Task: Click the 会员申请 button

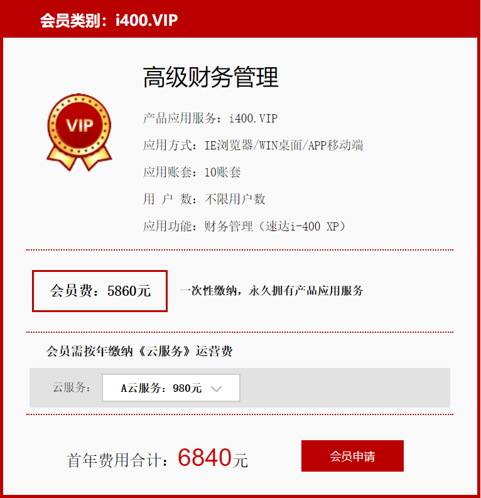Action: point(352,456)
